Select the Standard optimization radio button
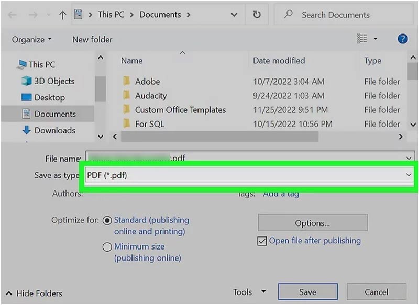The width and height of the screenshot is (419, 305). point(107,220)
